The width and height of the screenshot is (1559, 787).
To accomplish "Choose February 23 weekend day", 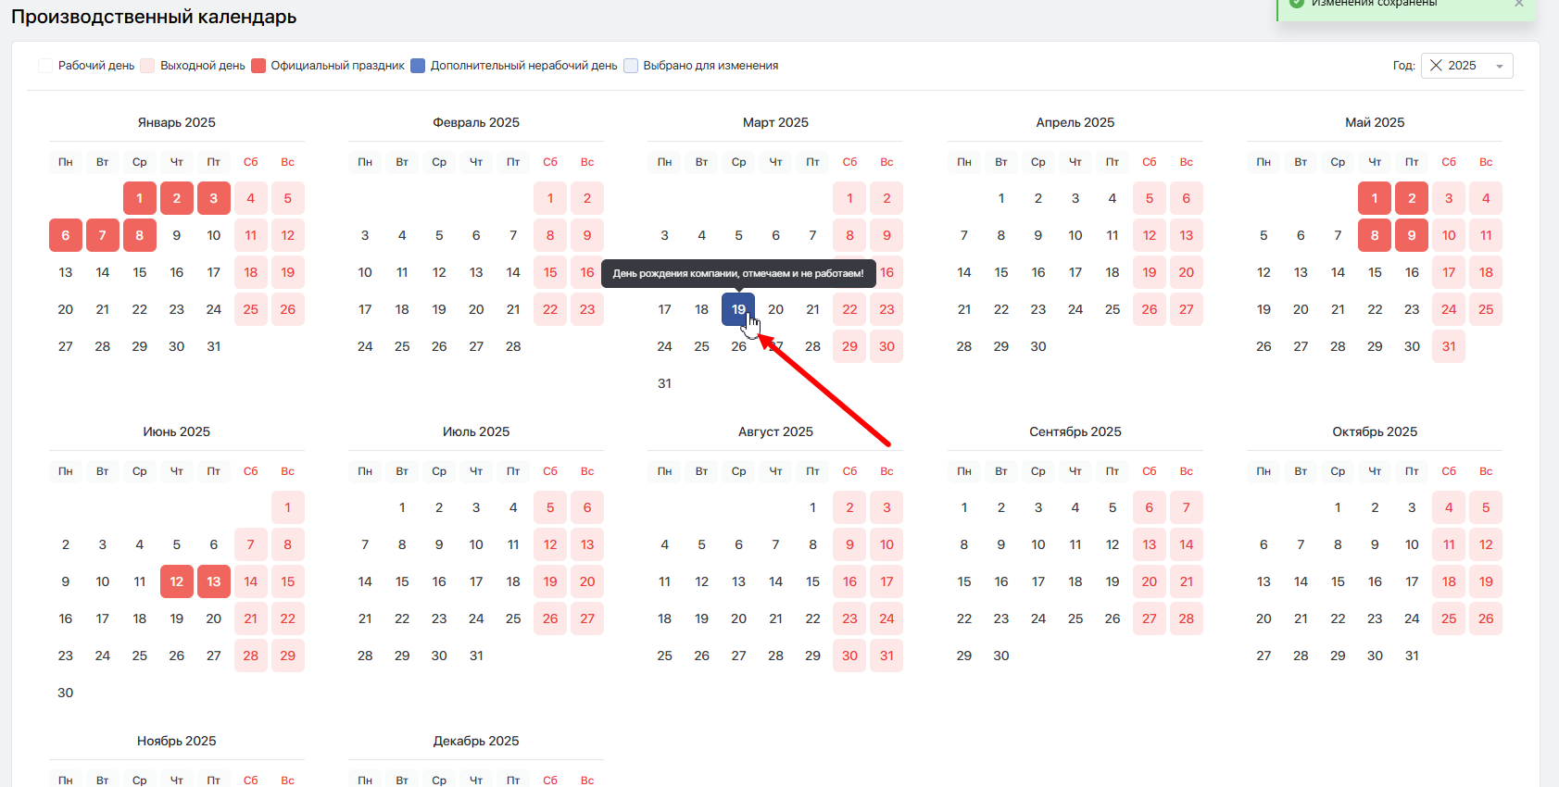I will coord(587,309).
